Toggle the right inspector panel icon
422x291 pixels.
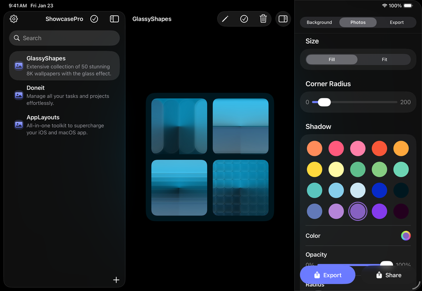[x=283, y=19]
